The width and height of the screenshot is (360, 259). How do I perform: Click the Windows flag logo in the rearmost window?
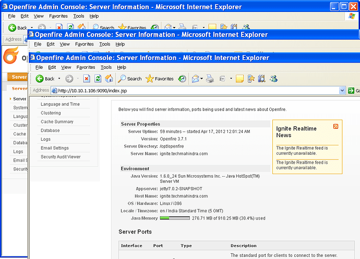[352, 16]
